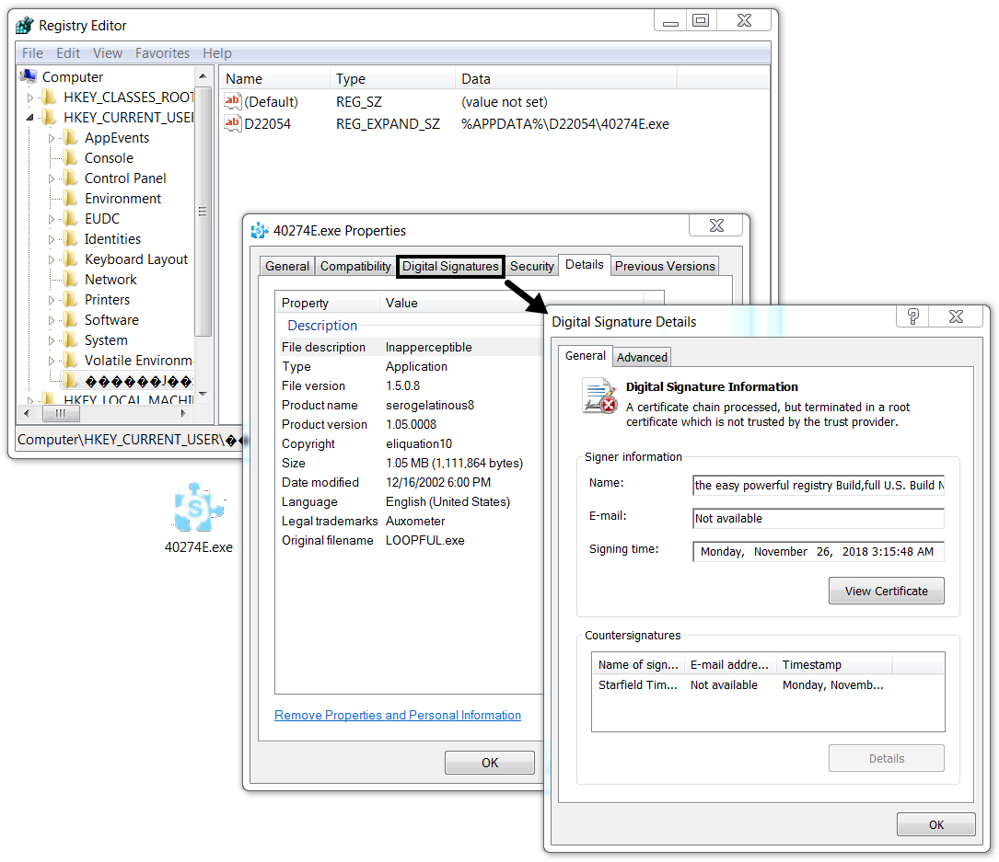Viewport: 999px width, 862px height.
Task: Switch to the Security tab
Action: (532, 266)
